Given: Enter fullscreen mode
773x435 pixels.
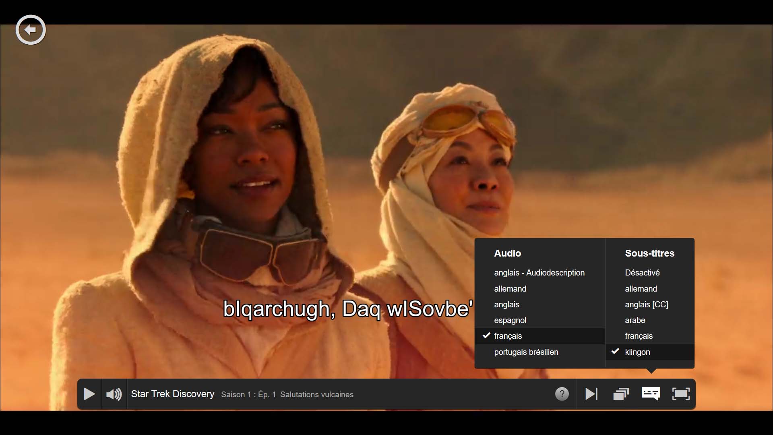Looking at the screenshot, I should [x=681, y=394].
